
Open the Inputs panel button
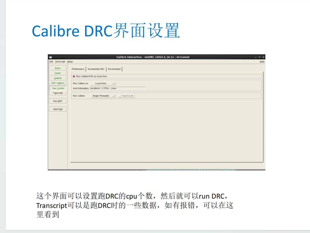[58, 73]
